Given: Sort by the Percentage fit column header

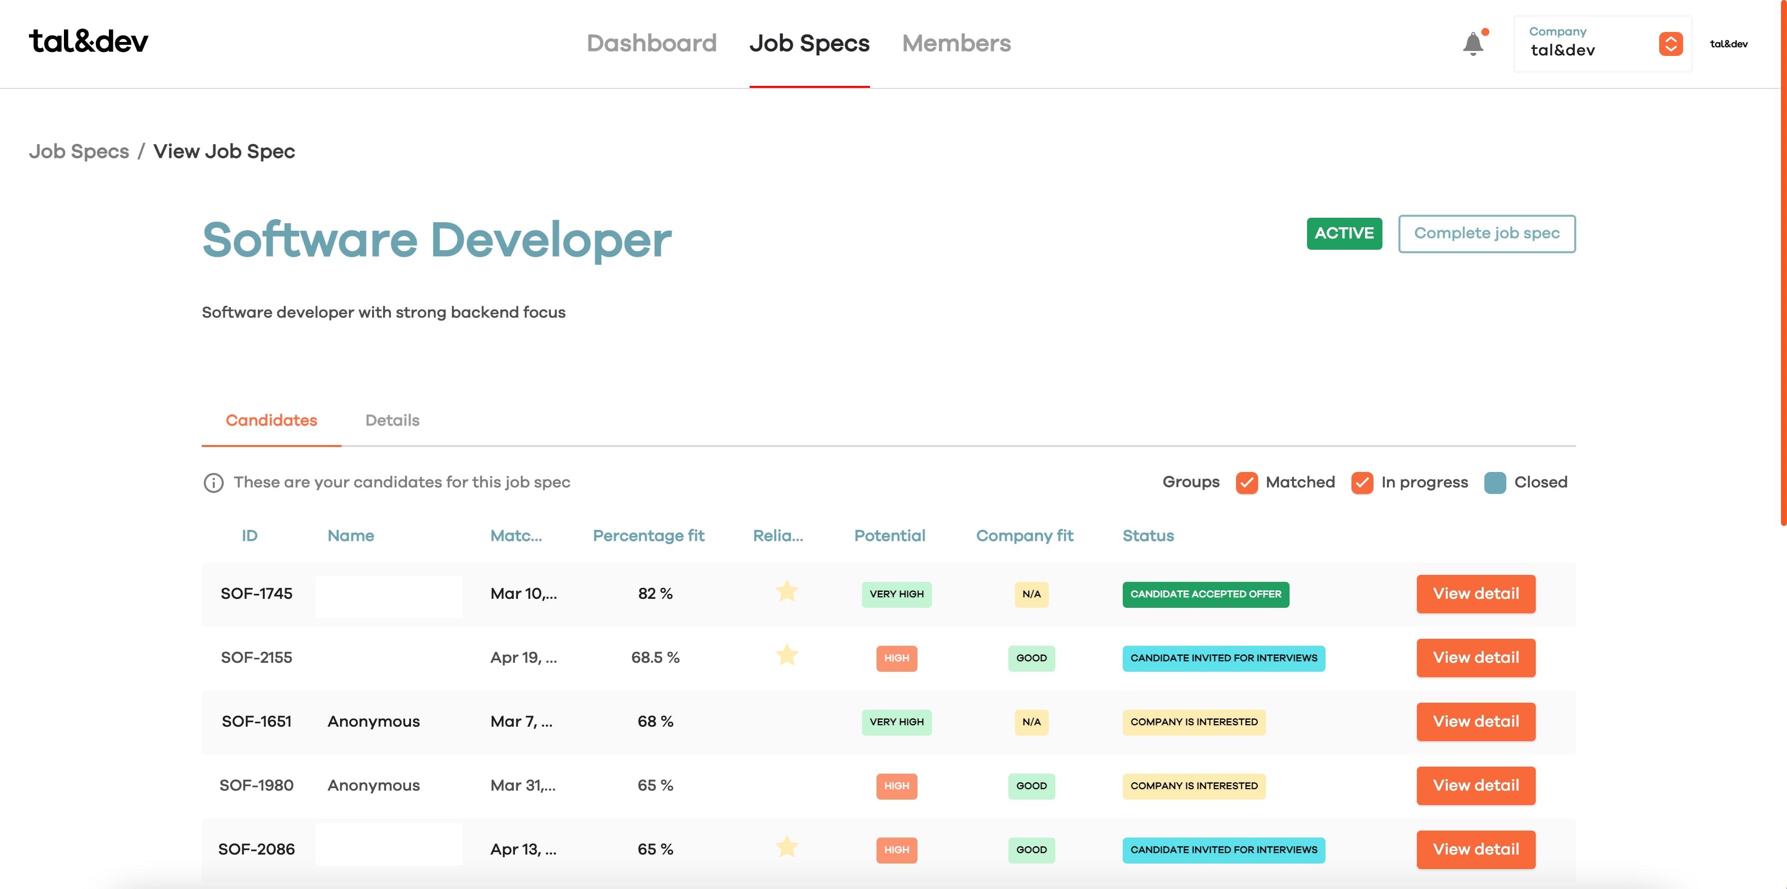Looking at the screenshot, I should point(648,535).
